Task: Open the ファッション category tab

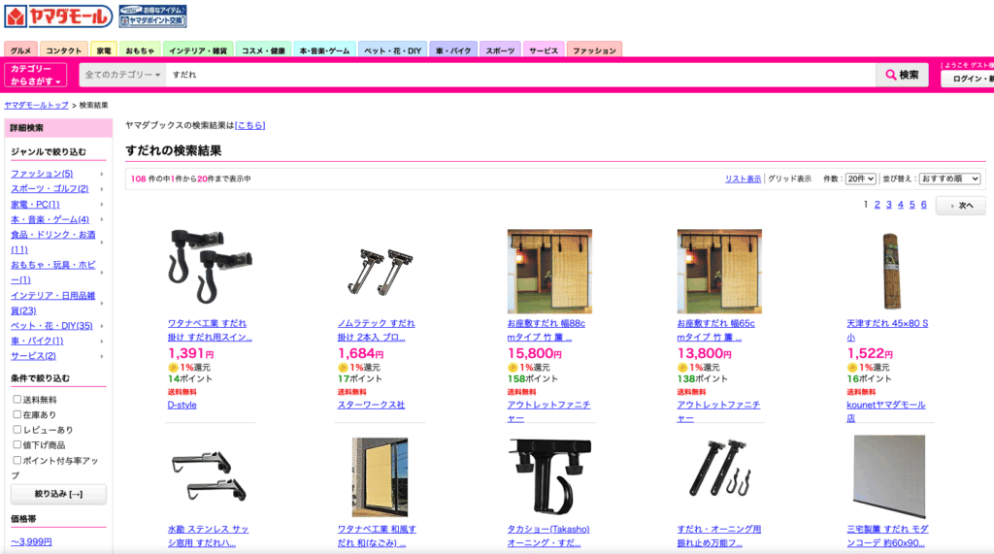Action: click(x=594, y=50)
